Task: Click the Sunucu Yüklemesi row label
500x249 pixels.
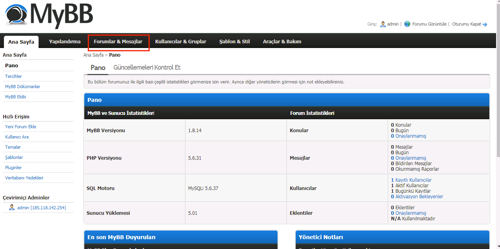Action: tap(108, 213)
